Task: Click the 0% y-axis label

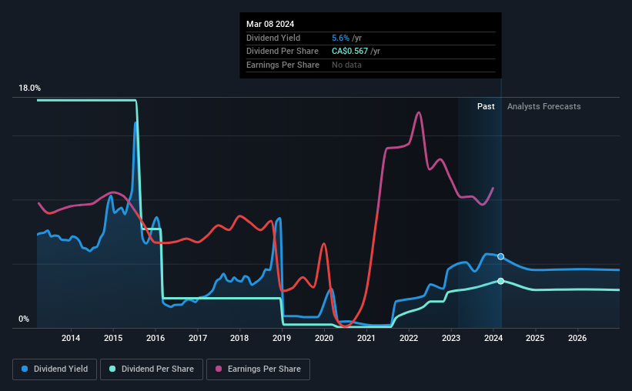Action: pyautogui.click(x=24, y=319)
